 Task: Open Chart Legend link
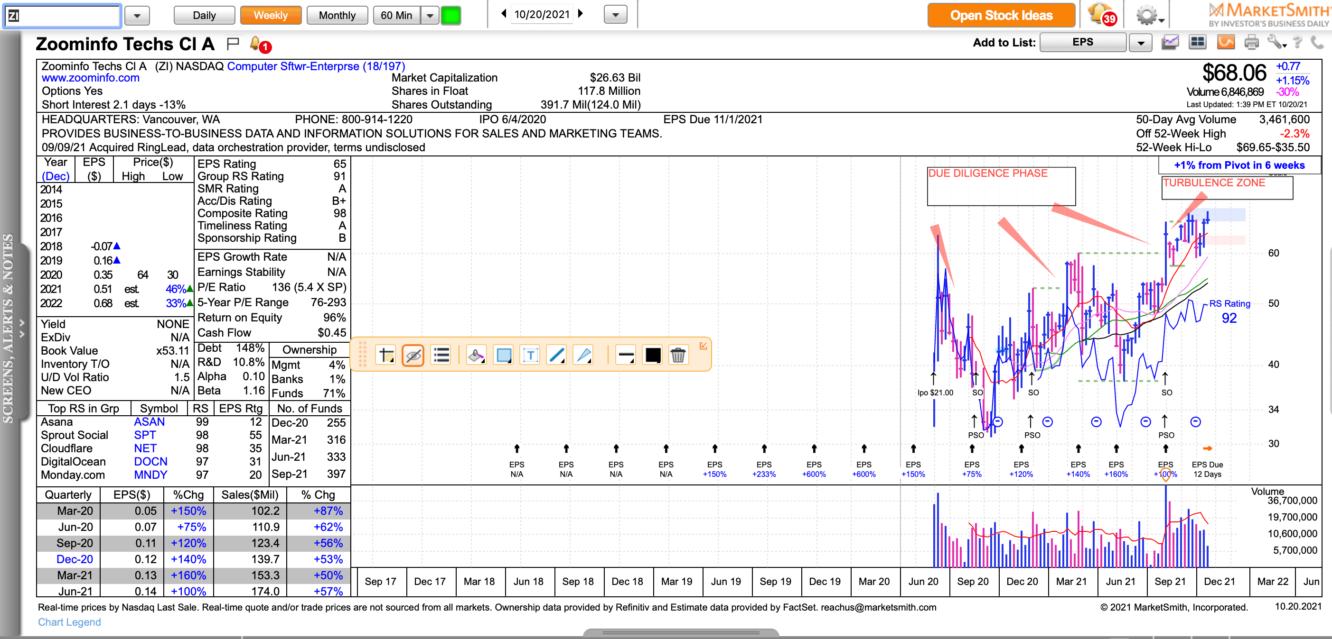(x=69, y=622)
